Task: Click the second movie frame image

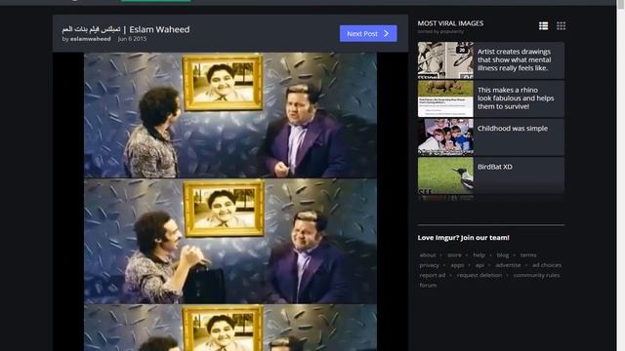Action: (x=230, y=241)
